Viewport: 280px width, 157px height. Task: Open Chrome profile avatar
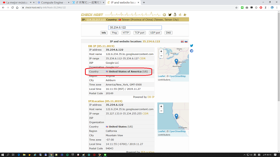(272, 8)
